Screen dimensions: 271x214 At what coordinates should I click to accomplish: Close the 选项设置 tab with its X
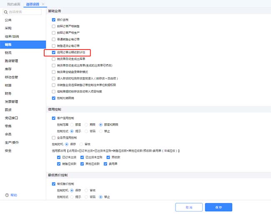coord(43,4)
